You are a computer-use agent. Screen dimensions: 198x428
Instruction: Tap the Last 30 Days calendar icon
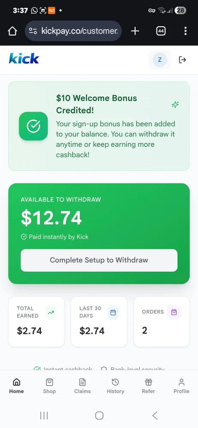(113, 312)
